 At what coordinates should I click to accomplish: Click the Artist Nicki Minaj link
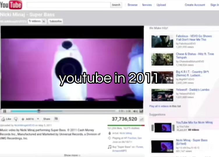(x=126, y=133)
